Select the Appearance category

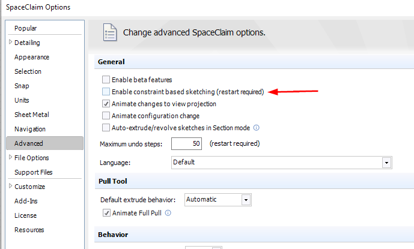tap(32, 57)
